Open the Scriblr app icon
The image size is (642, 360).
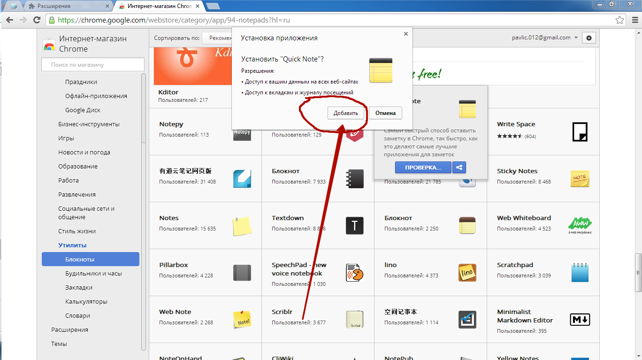[x=355, y=320]
